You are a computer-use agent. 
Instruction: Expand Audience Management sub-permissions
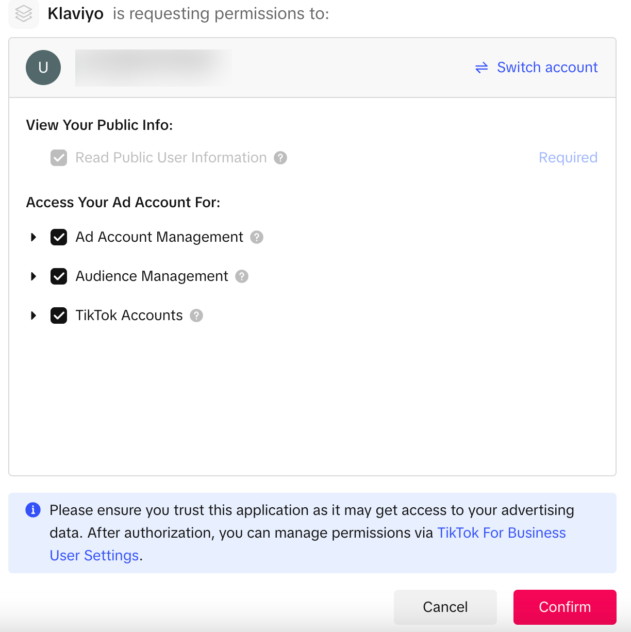tap(34, 276)
